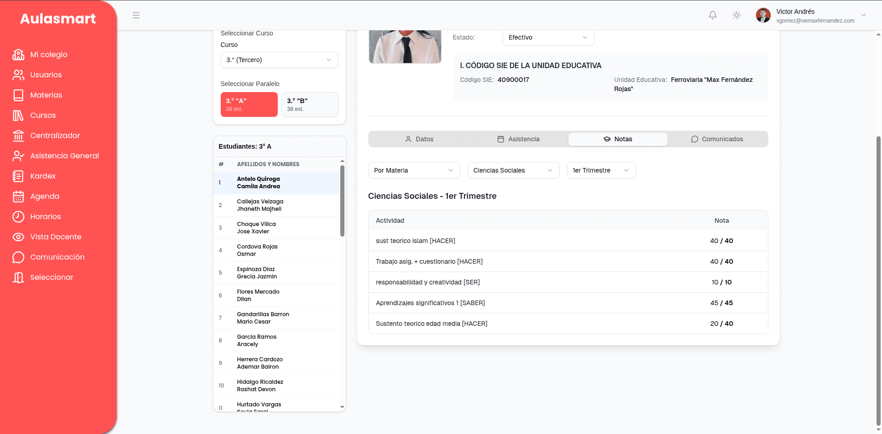Switch to the Comunicados tab

pyautogui.click(x=717, y=139)
